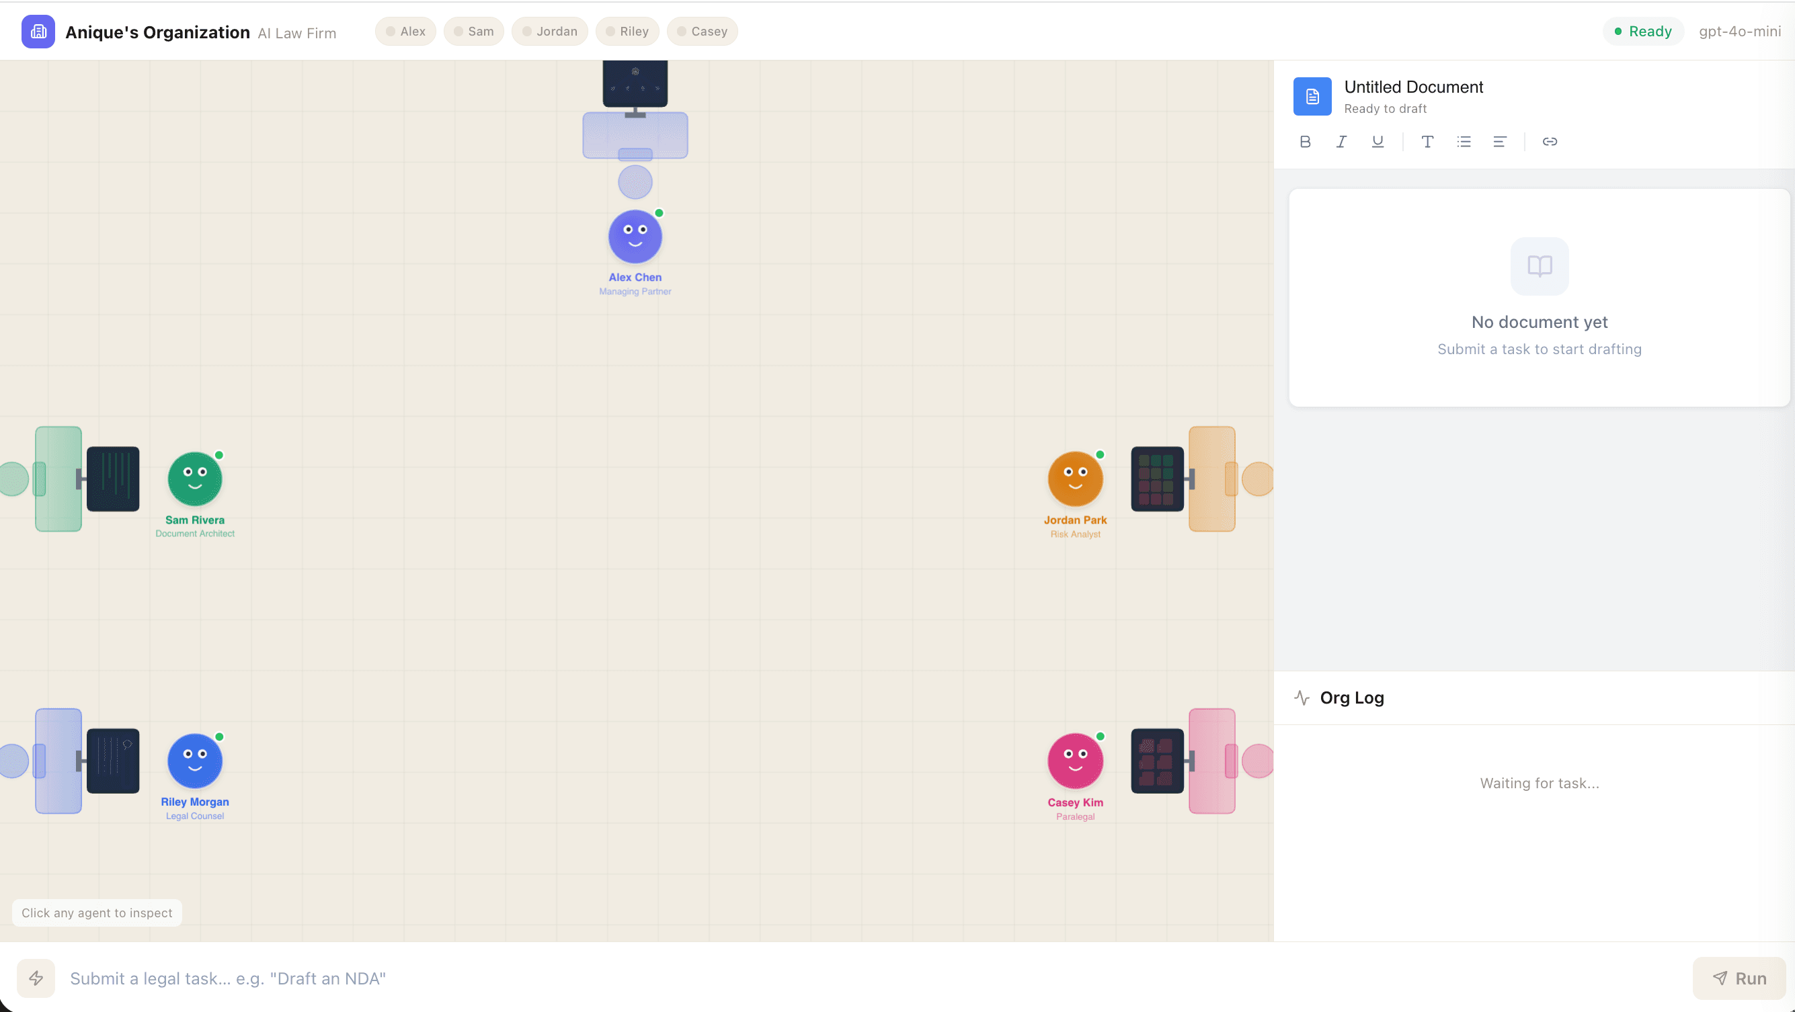Viewport: 1795px width, 1012px height.
Task: Click Jordan Park's orange avatar
Action: pos(1075,479)
